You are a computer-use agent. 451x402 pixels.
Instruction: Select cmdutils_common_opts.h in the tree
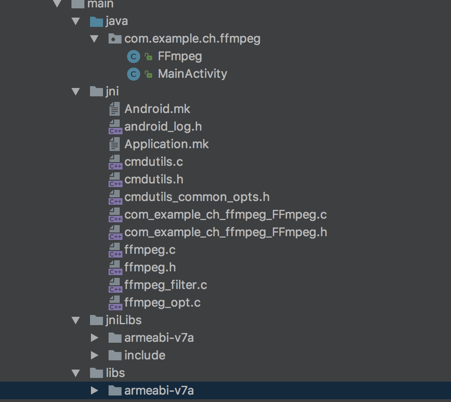coord(197,197)
